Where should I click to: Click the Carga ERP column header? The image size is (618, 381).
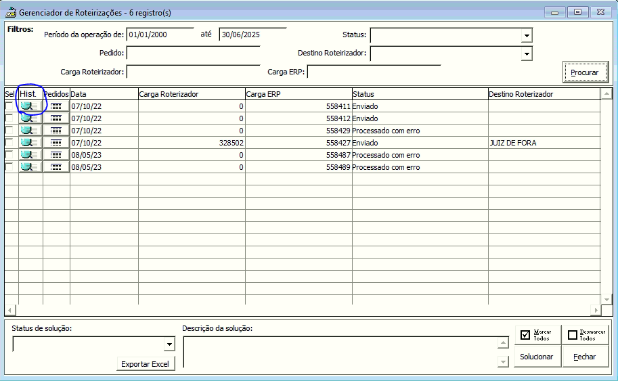point(299,94)
